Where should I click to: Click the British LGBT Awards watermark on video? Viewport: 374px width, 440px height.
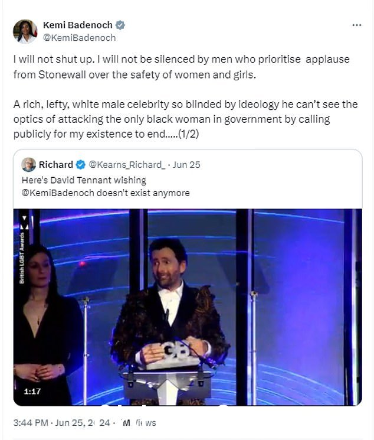point(22,258)
